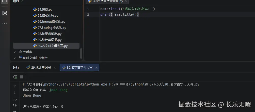Close the 30.名字首字母大写.py editor tab

click(126, 1)
